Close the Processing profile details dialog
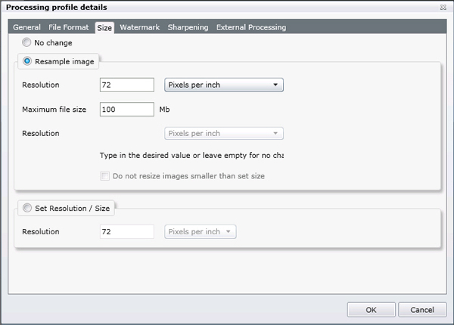Viewport: 454px width, 325px height. 441,7
